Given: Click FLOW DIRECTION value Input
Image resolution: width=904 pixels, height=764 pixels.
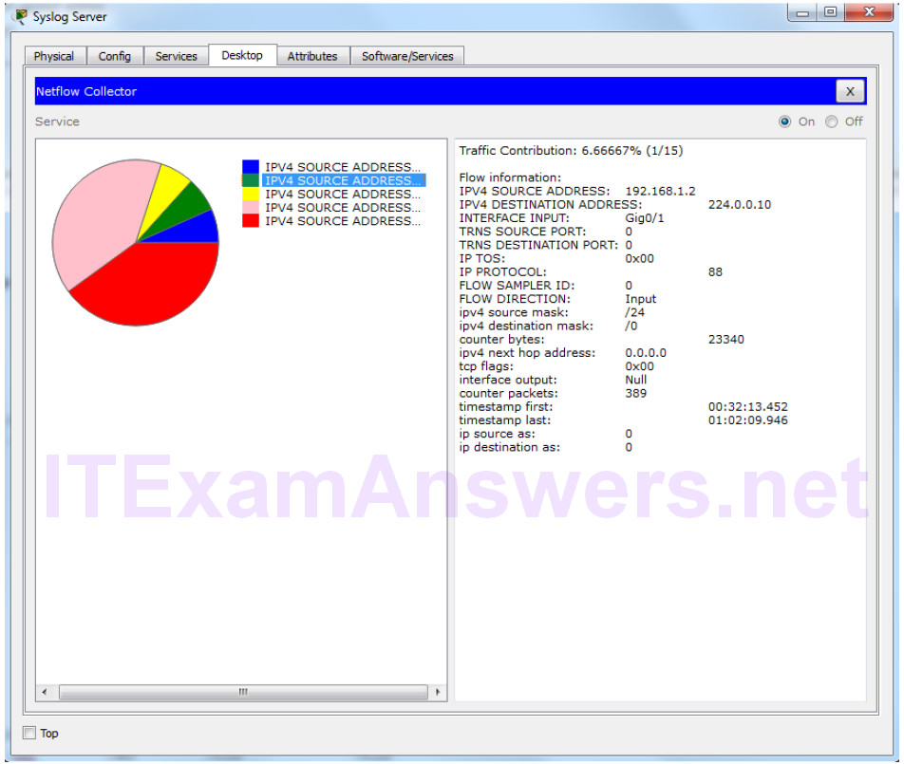Looking at the screenshot, I should (x=641, y=299).
